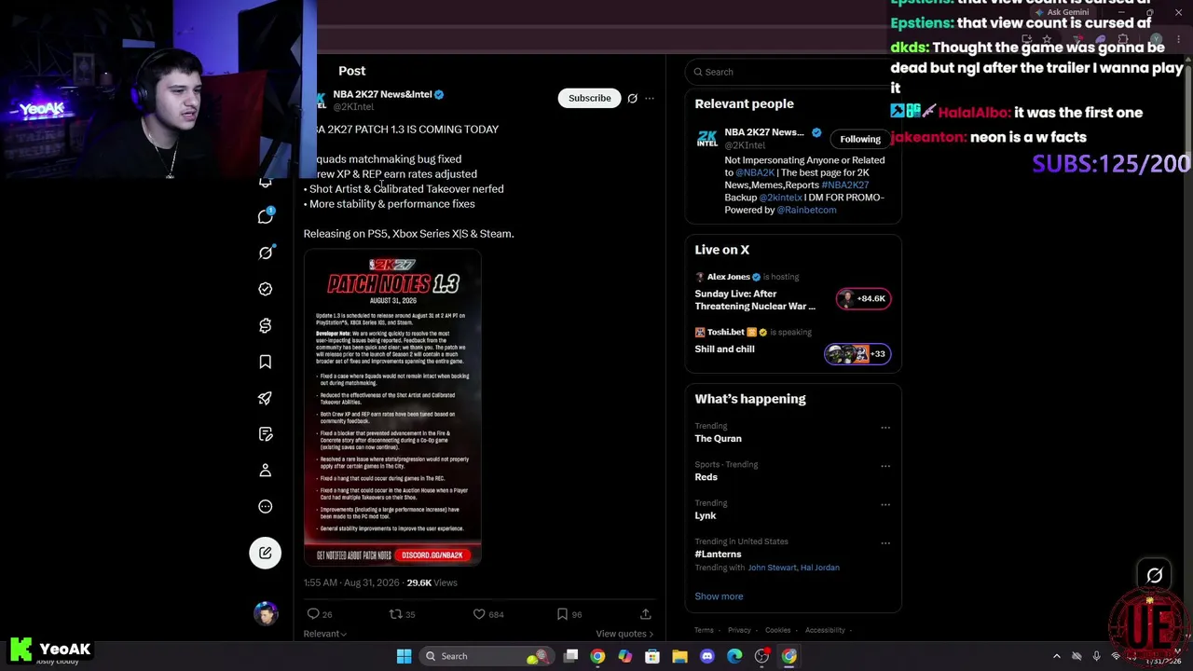
Task: Open microphone icon in system tray
Action: [x=1096, y=656]
